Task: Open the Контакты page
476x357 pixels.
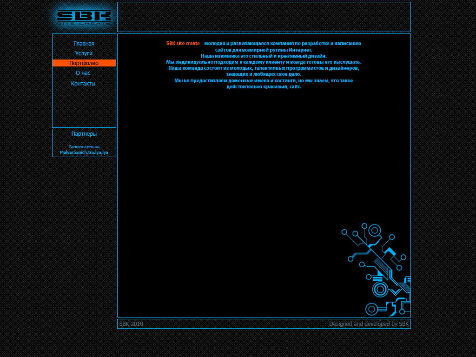Action: (x=83, y=83)
